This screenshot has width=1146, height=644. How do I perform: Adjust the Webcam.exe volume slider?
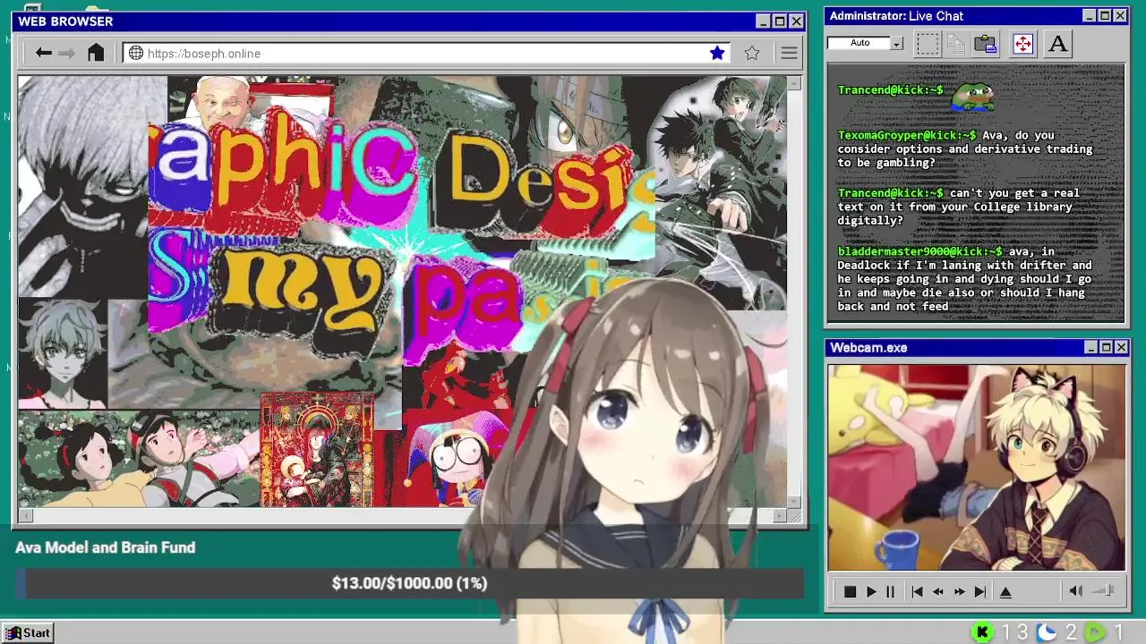click(1104, 590)
